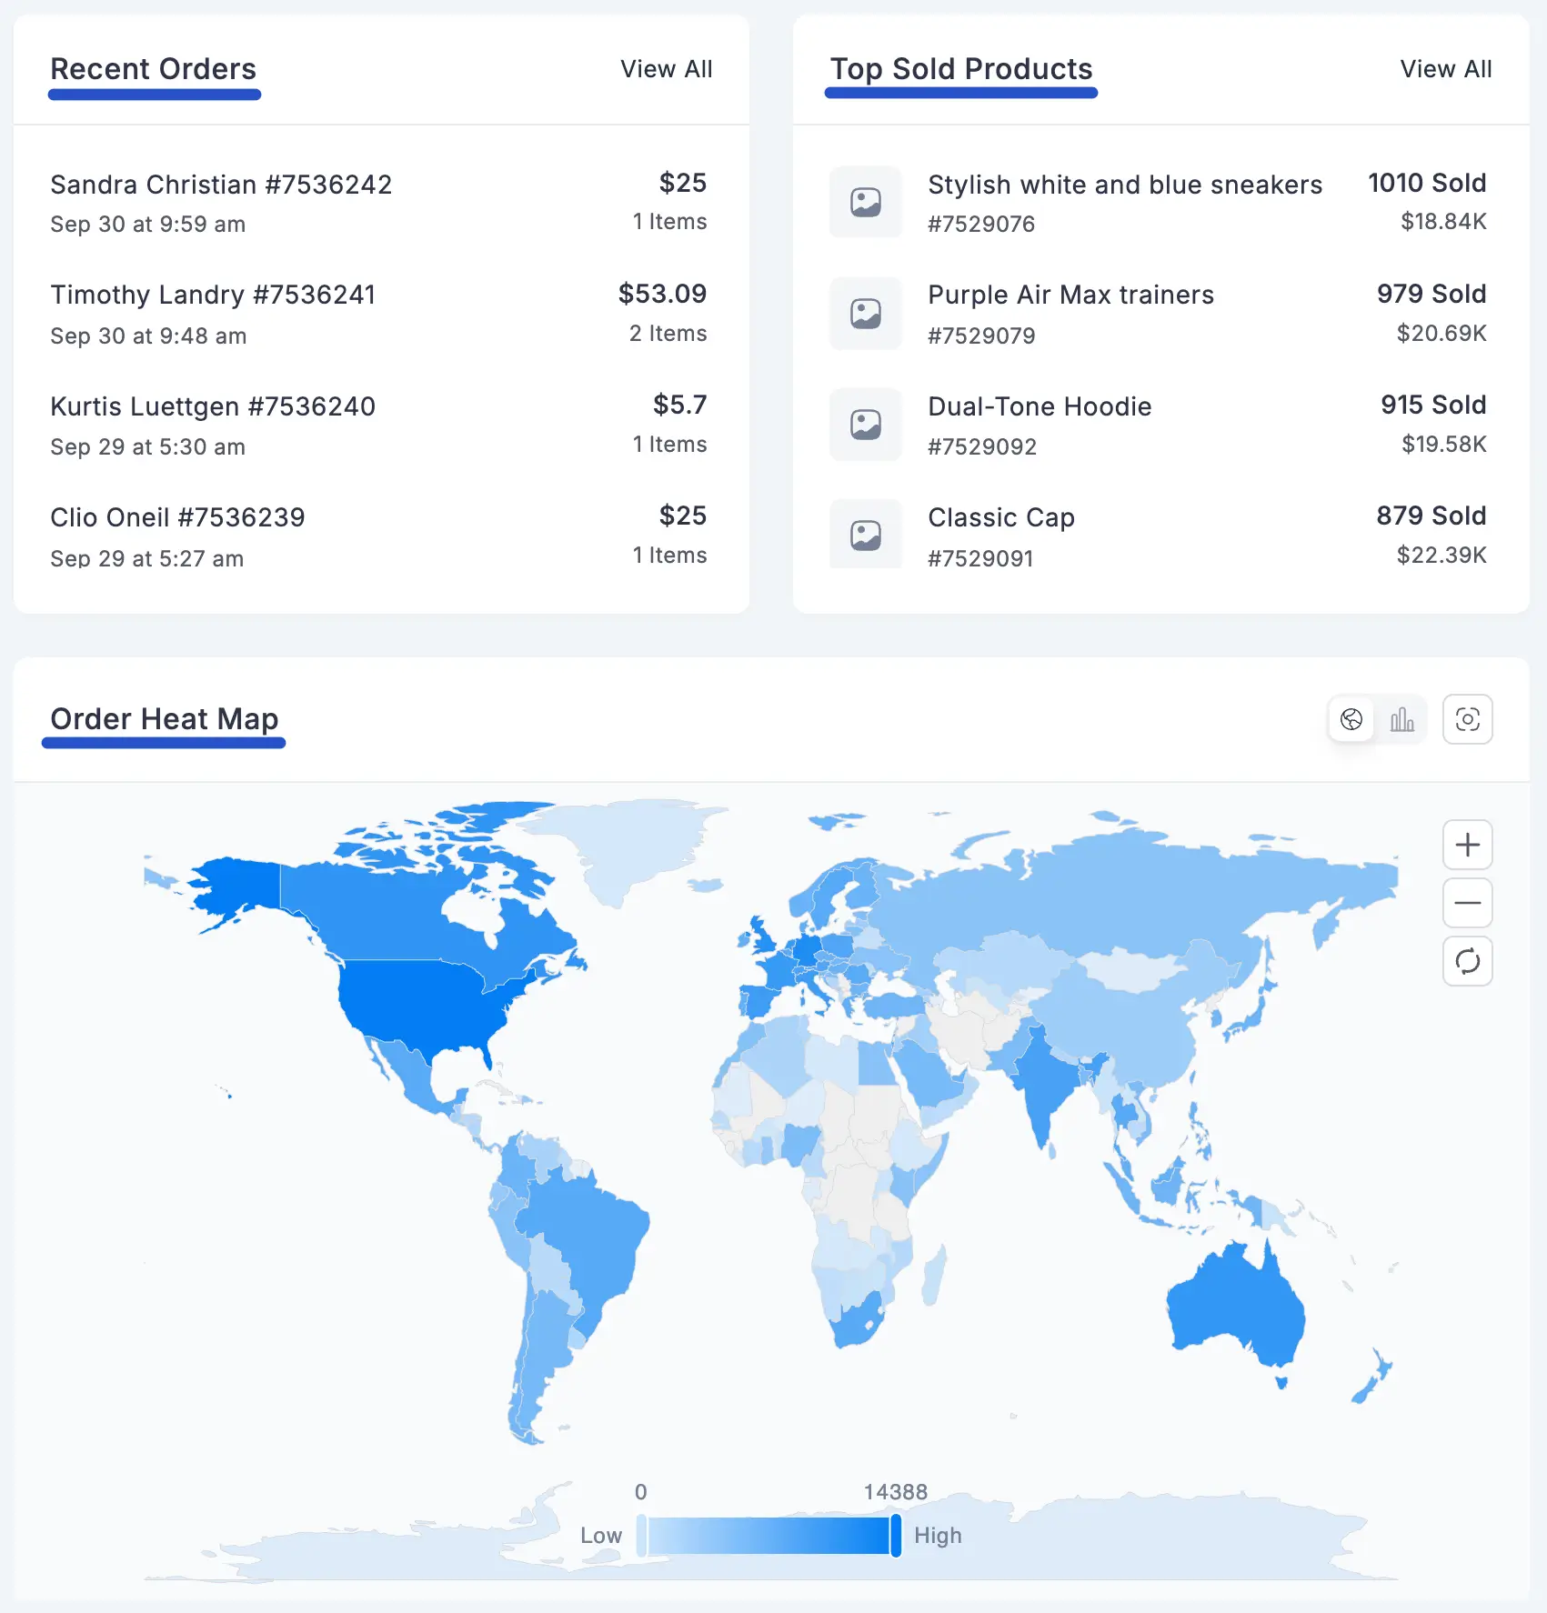1547x1613 pixels.
Task: Open Kurtis Luettgen's order #7536240
Action: coord(212,406)
